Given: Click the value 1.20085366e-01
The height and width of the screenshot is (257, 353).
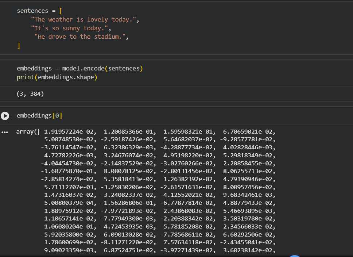Looking at the screenshot, I should [128, 132].
